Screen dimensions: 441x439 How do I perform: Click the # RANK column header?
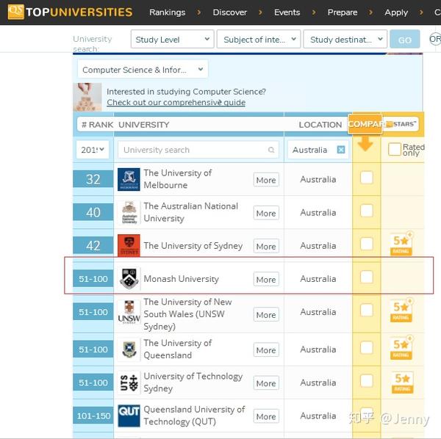click(x=97, y=124)
